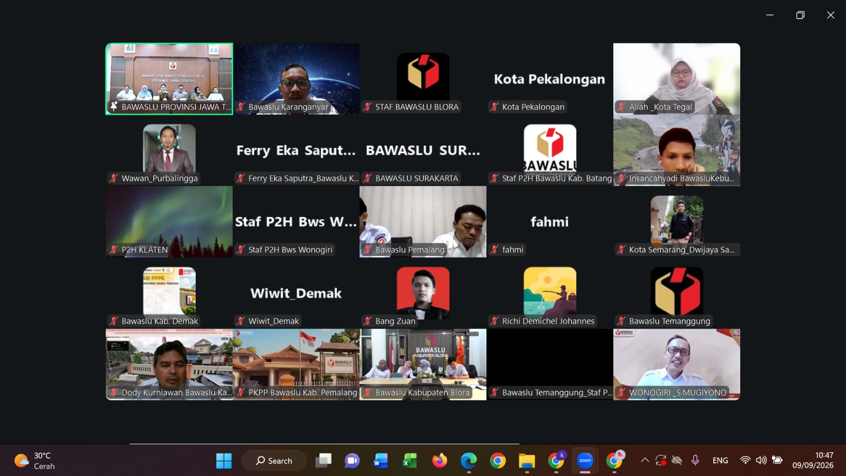This screenshot has height=476, width=846.
Task: Click the 'BAWASLU SURAKARTA' name label
Action: coord(417,178)
